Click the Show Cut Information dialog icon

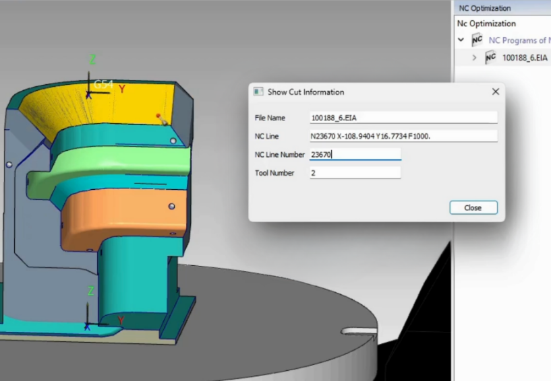click(258, 92)
